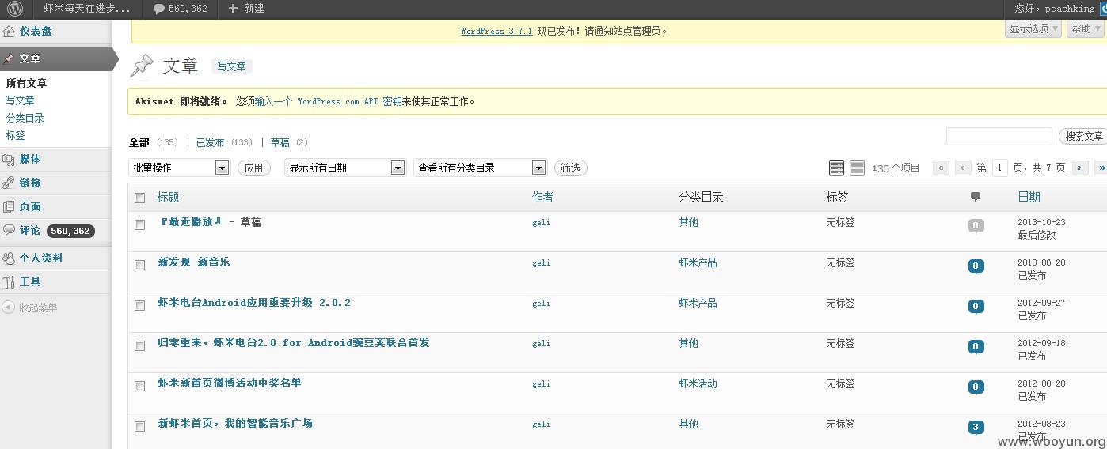The height and width of the screenshot is (449, 1107).
Task: Go to next page arrow
Action: [x=1079, y=168]
